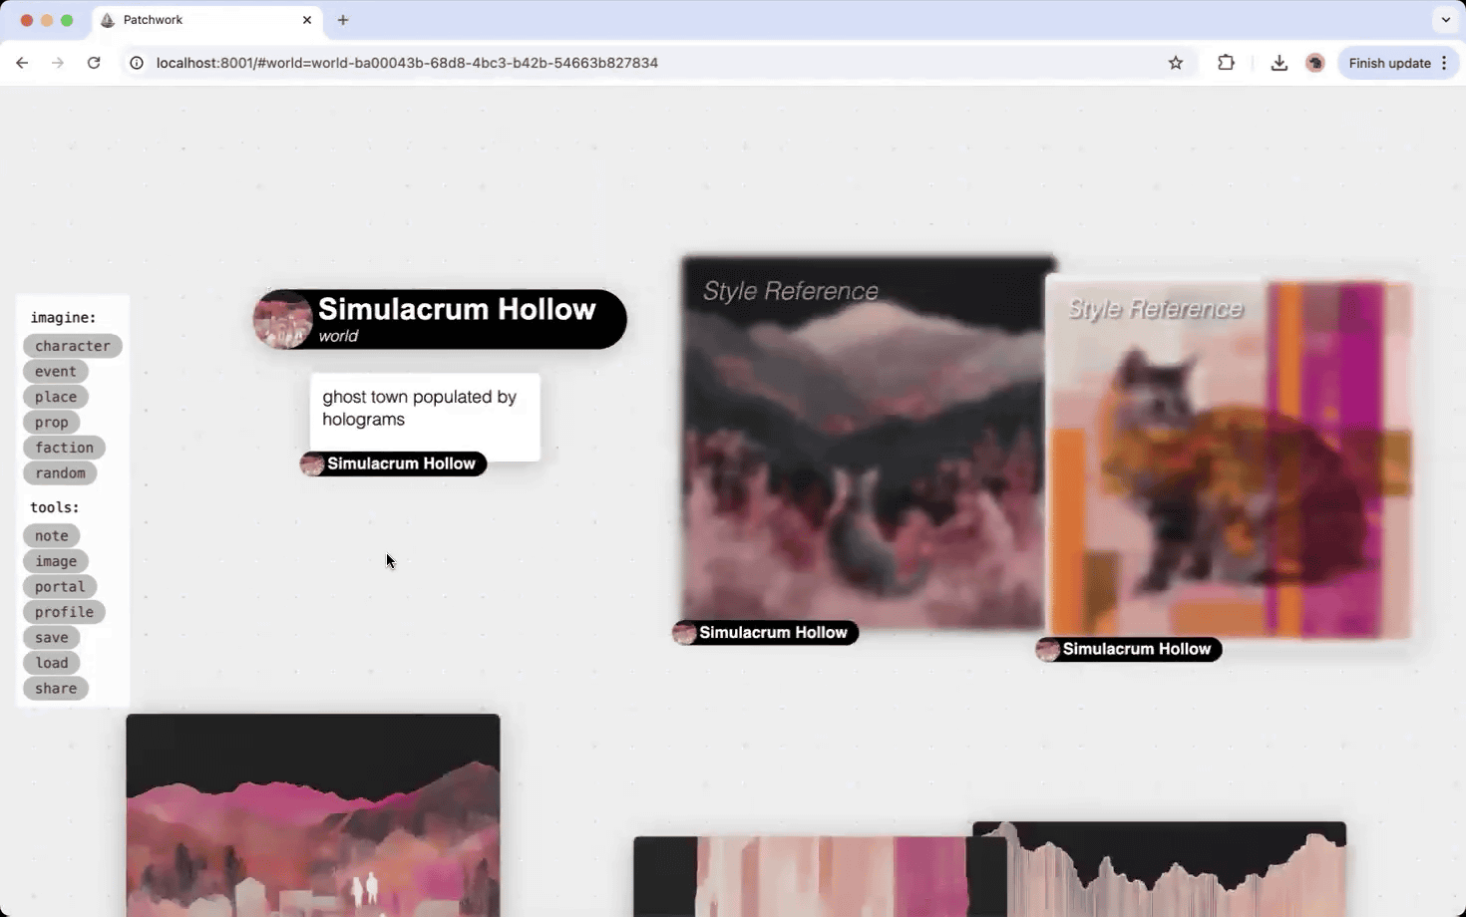Open the browser Extensions puzzle icon

coord(1226,62)
